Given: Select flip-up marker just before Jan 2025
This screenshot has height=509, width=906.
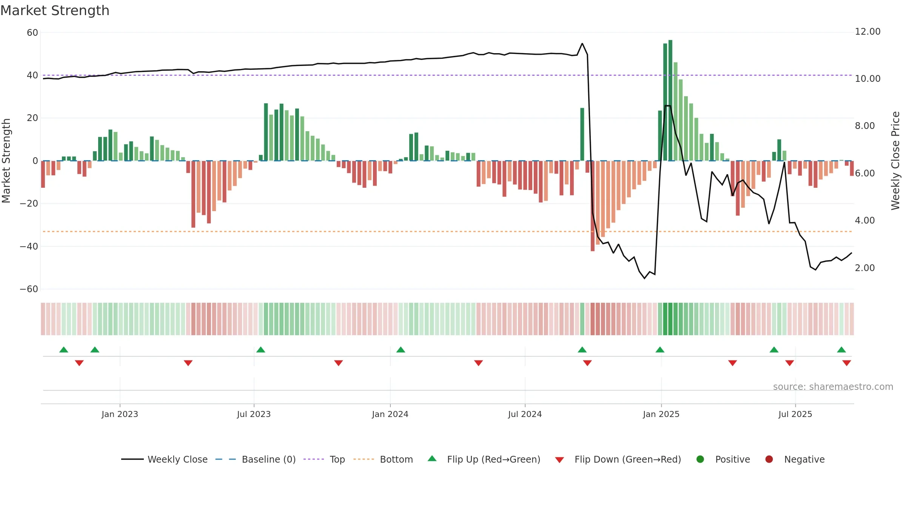Looking at the screenshot, I should pyautogui.click(x=660, y=350).
